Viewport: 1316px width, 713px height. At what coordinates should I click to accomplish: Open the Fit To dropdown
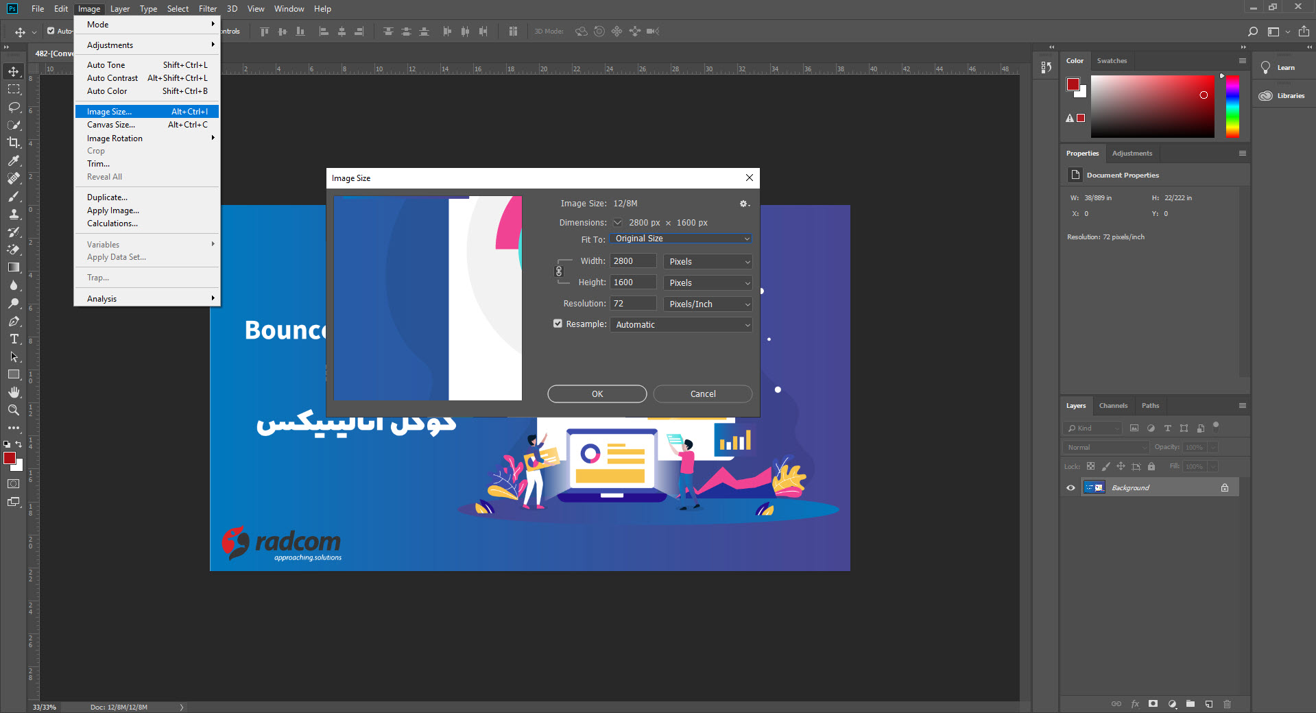tap(680, 239)
